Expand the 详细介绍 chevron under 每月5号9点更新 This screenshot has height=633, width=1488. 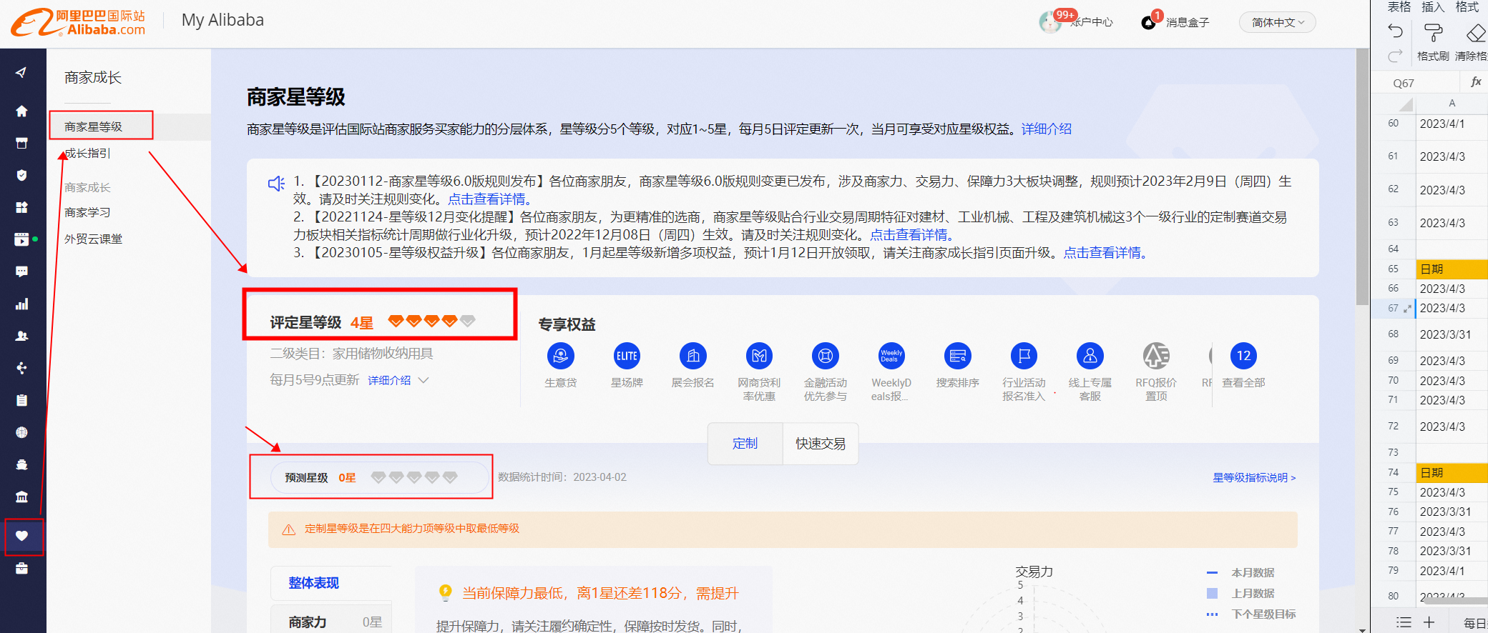point(424,380)
